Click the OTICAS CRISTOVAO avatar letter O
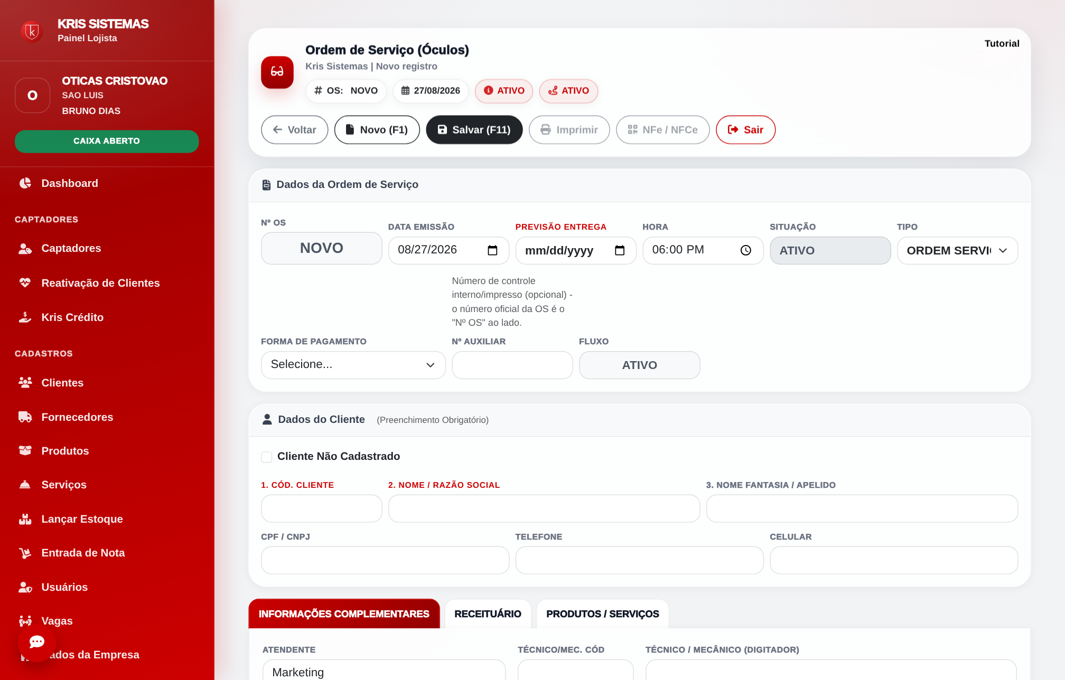Viewport: 1065px width, 680px height. pos(33,96)
